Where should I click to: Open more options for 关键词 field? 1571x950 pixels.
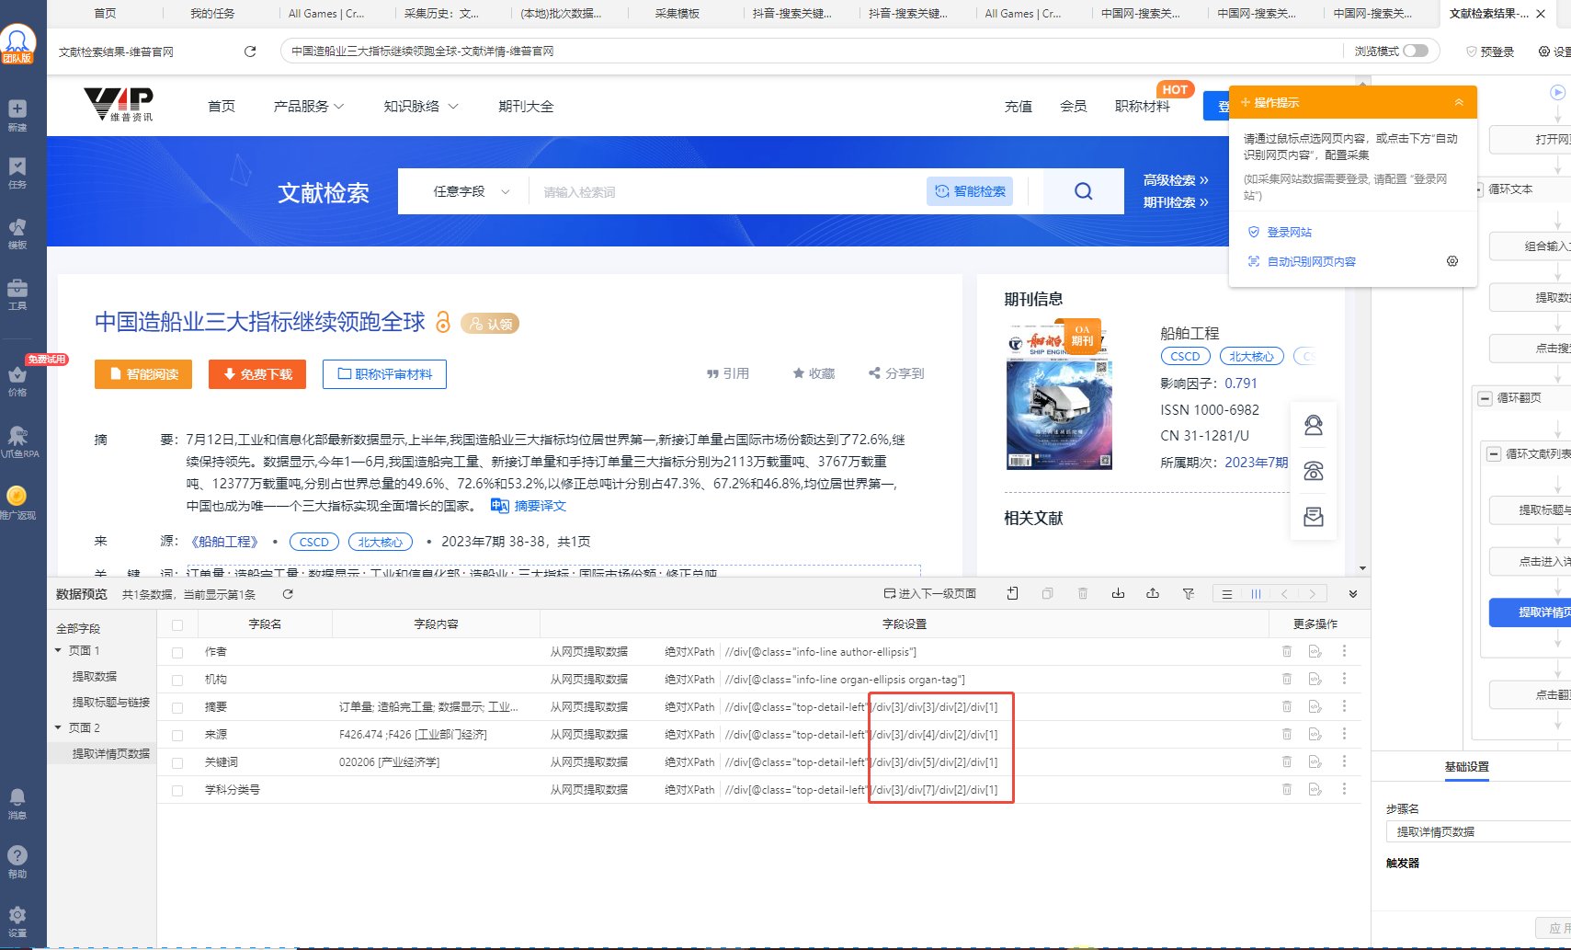(x=1344, y=761)
